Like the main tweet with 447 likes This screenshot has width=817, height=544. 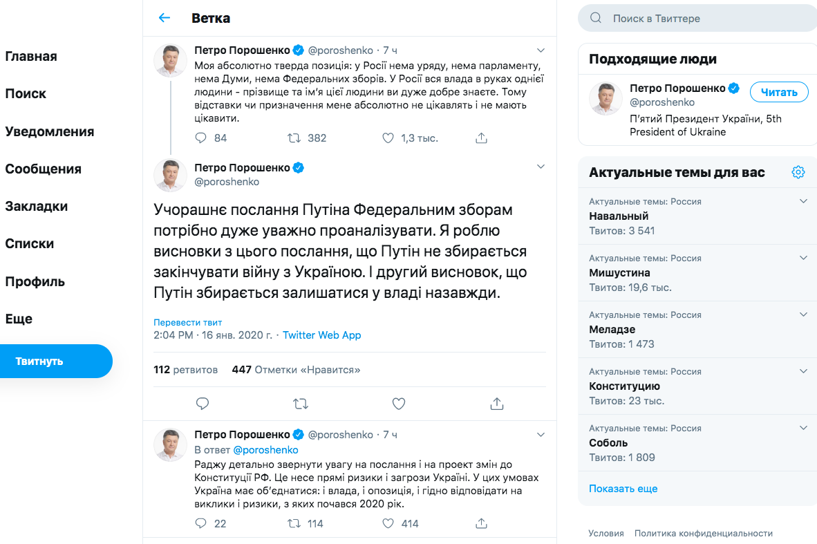398,403
